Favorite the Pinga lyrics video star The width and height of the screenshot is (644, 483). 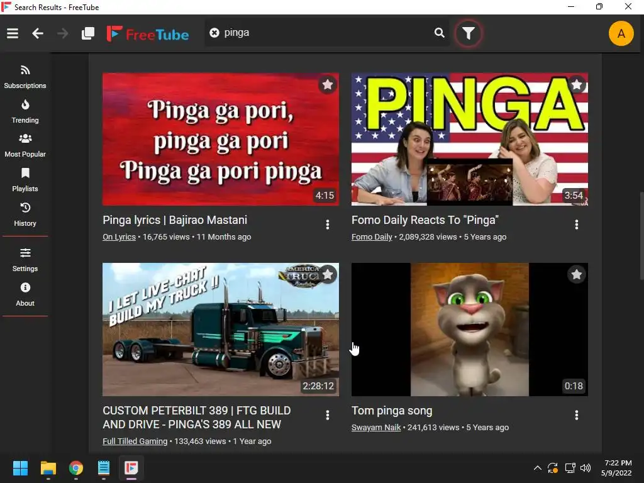pyautogui.click(x=327, y=85)
